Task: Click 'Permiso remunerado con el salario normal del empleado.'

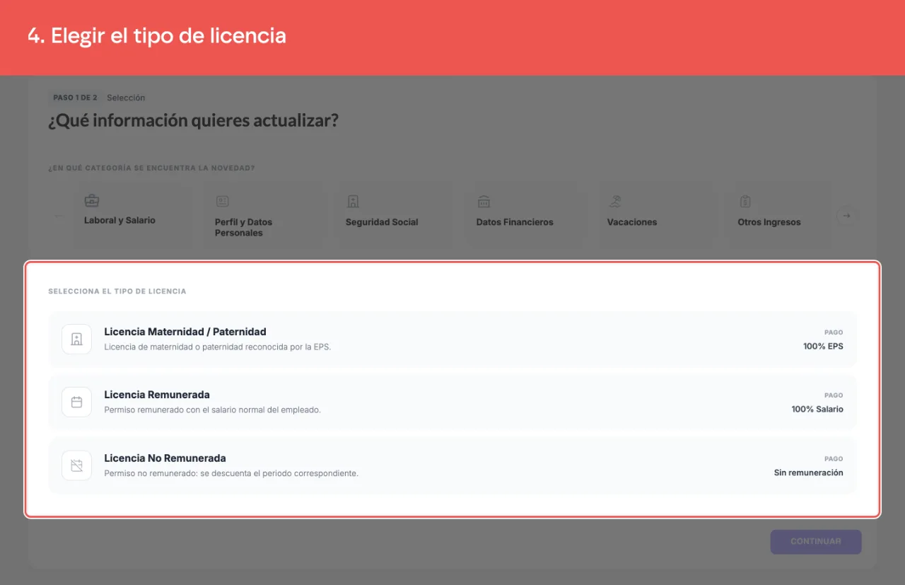Action: (x=212, y=410)
